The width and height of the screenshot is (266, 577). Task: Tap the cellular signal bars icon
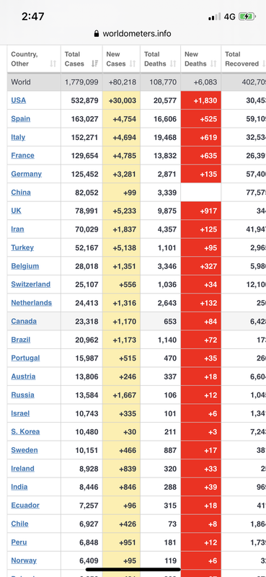215,17
